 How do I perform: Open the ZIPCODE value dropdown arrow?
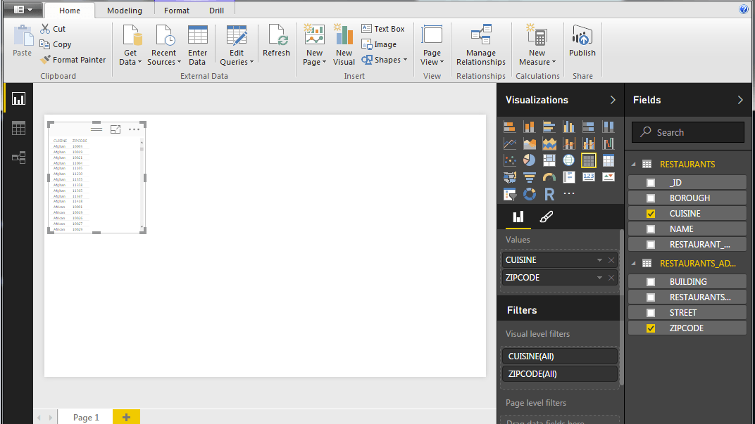click(600, 278)
